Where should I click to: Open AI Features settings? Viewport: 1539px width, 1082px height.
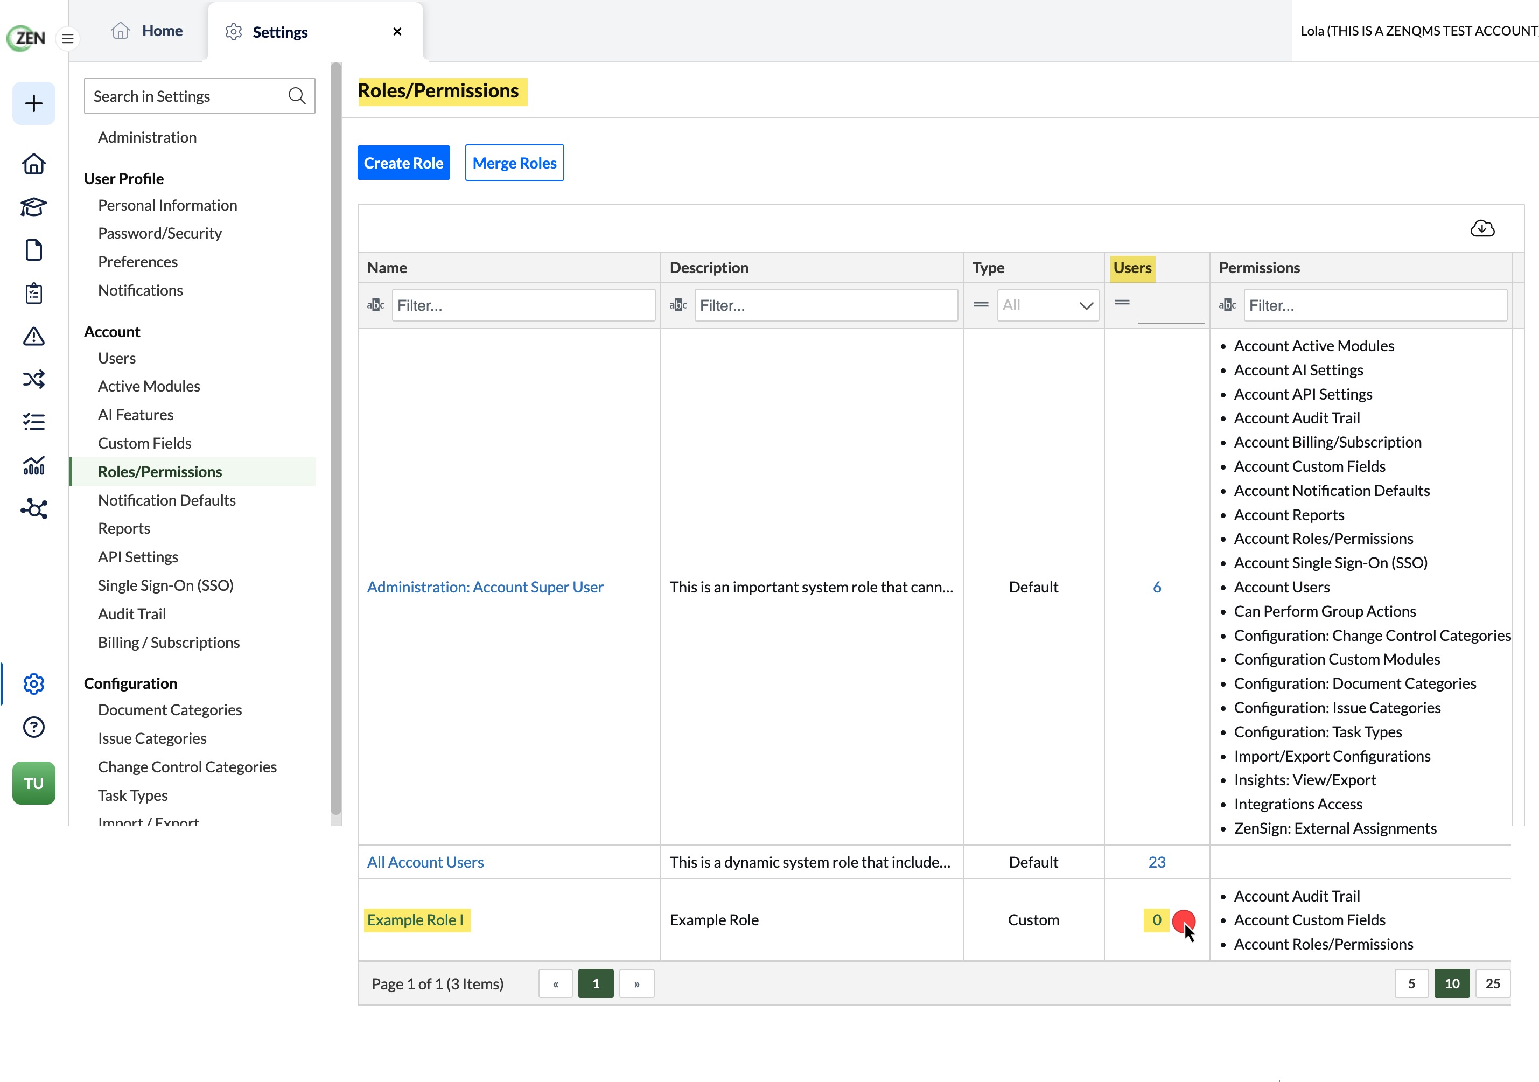(135, 415)
